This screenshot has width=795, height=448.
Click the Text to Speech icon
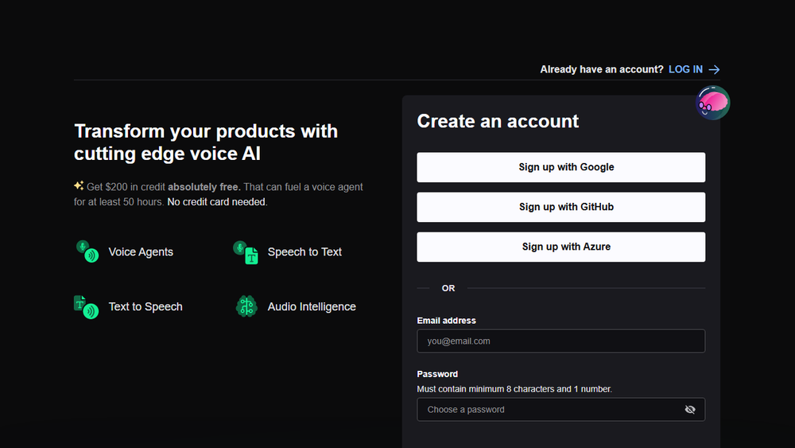87,306
